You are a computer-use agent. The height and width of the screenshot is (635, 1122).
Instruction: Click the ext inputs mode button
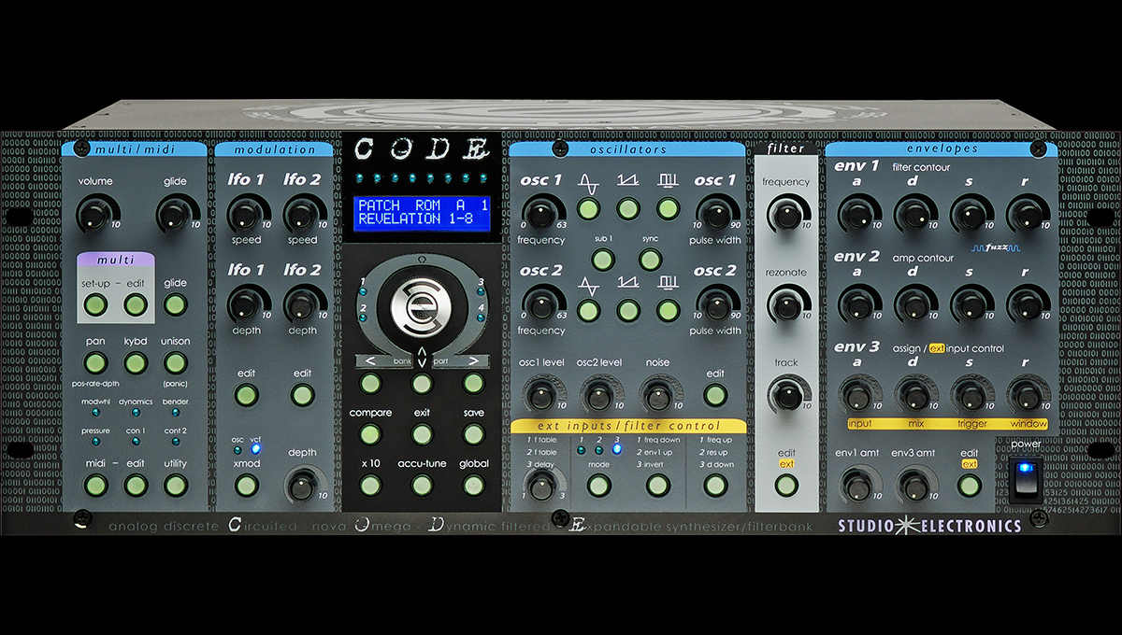pos(599,486)
